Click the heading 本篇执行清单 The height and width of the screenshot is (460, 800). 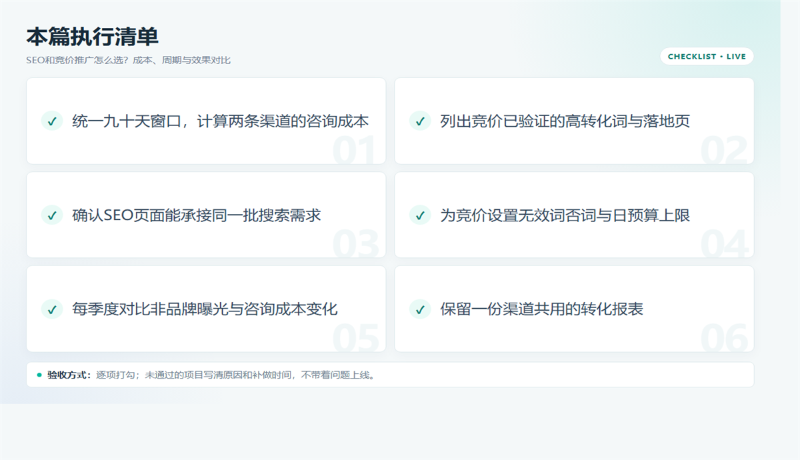coord(93,37)
